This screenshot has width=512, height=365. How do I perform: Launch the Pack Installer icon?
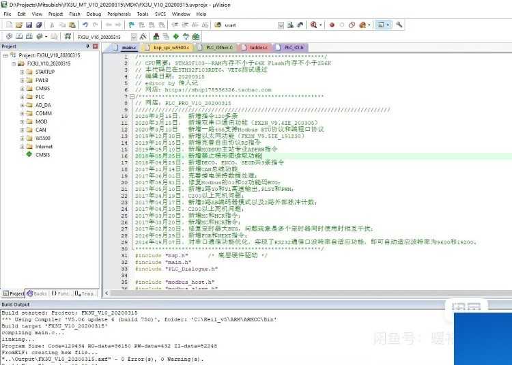[196, 37]
